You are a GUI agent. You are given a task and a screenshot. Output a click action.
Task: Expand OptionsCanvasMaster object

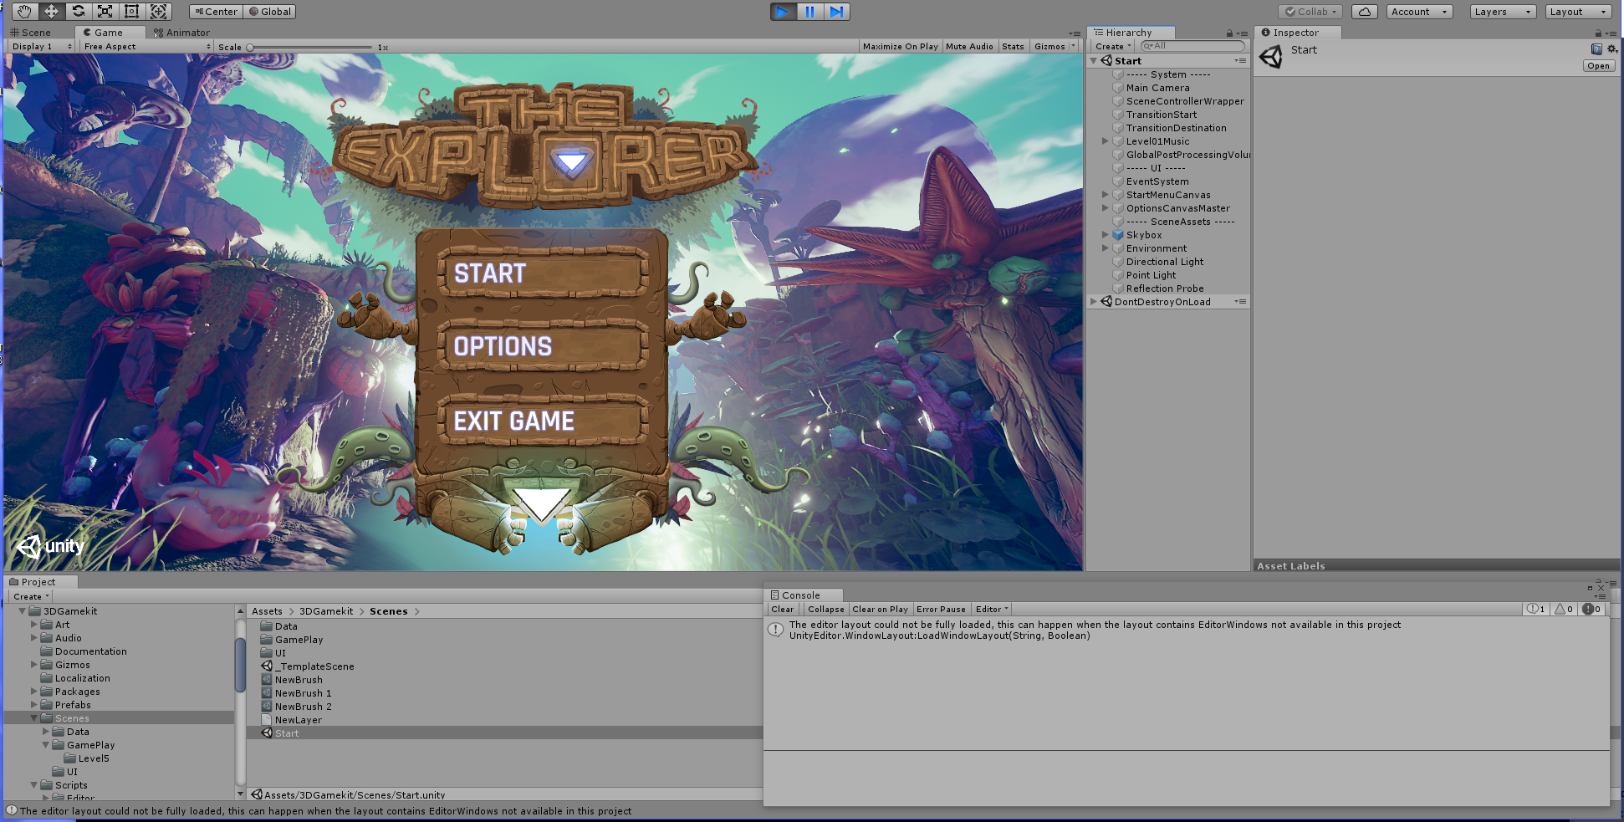point(1106,208)
